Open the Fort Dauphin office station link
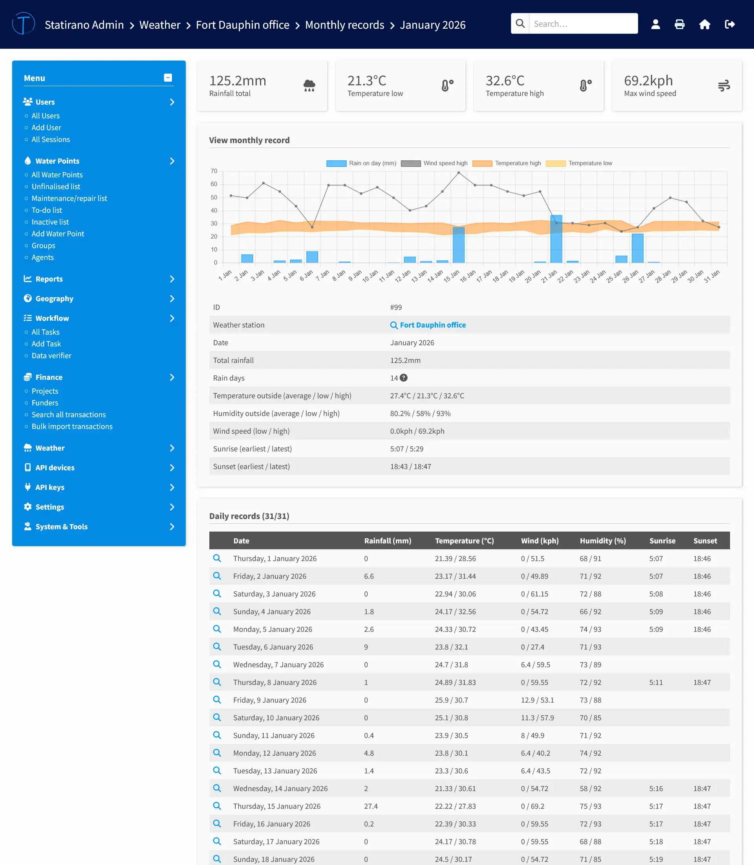The width and height of the screenshot is (754, 865). [x=432, y=325]
